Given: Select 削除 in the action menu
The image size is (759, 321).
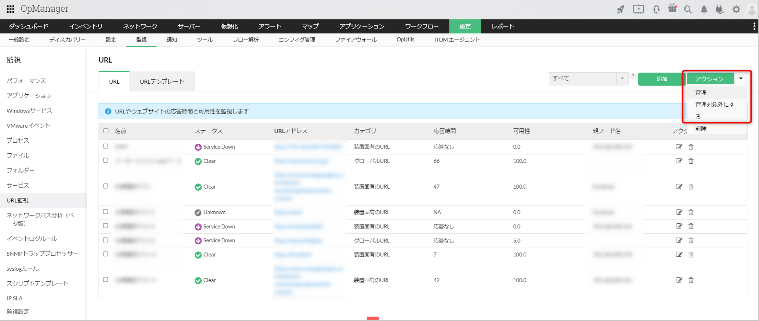Looking at the screenshot, I should [x=716, y=128].
